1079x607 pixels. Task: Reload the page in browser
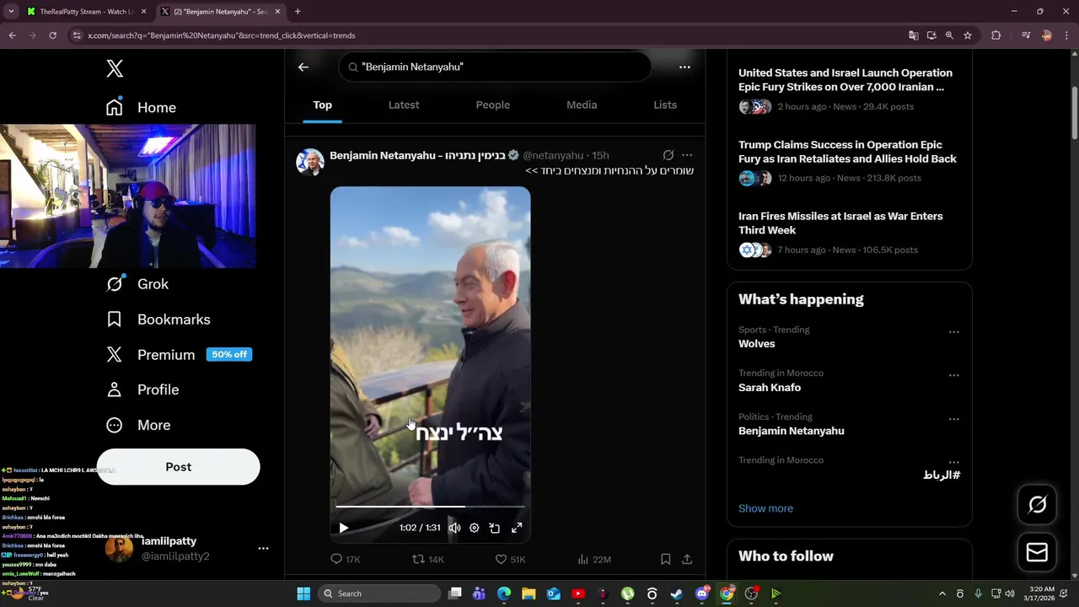(x=52, y=35)
